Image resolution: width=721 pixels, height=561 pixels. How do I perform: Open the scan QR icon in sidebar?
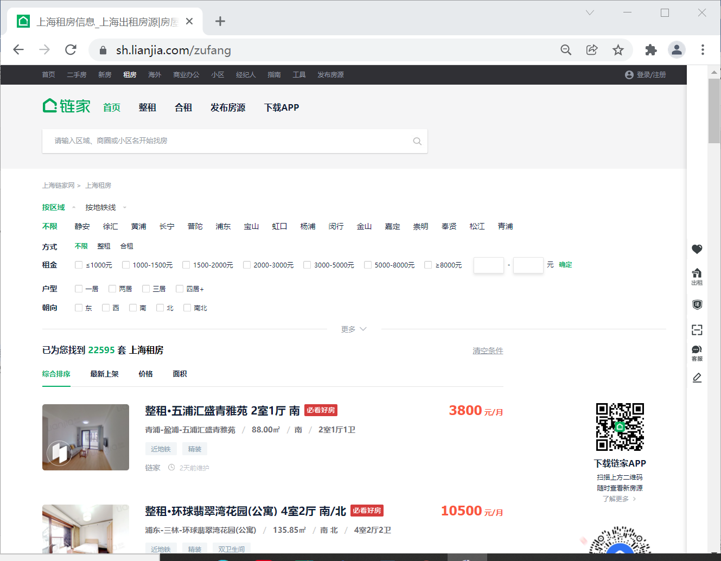pyautogui.click(x=697, y=330)
